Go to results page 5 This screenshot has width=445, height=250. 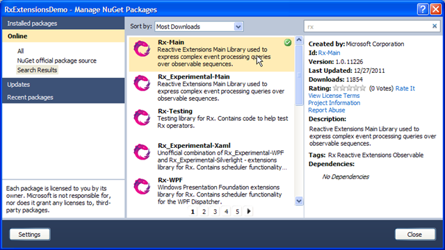point(237,211)
